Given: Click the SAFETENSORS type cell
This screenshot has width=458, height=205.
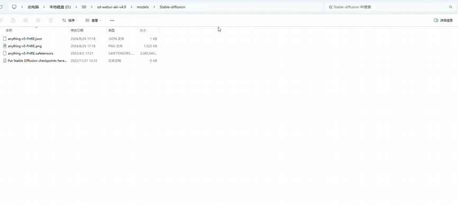Looking at the screenshot, I should pyautogui.click(x=121, y=53).
